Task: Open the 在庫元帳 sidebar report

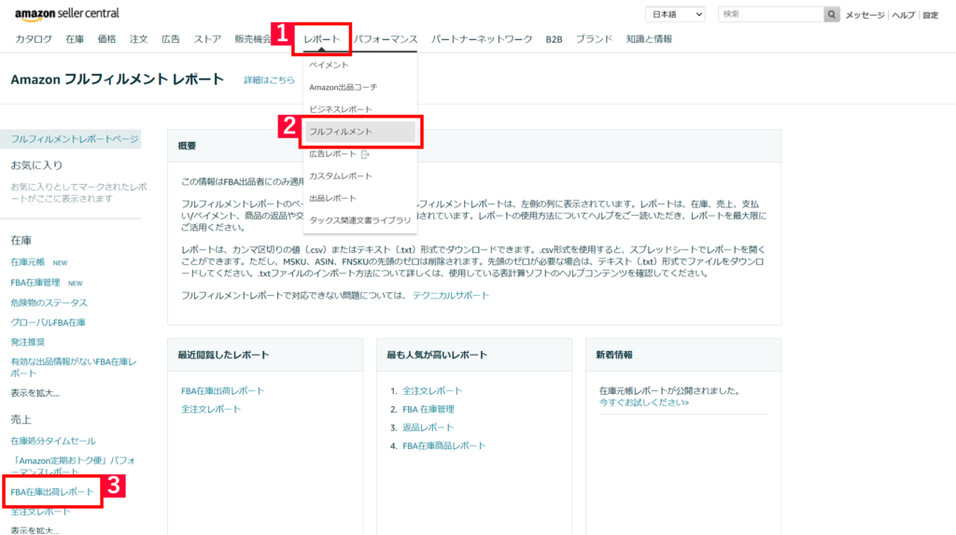Action: tap(27, 261)
